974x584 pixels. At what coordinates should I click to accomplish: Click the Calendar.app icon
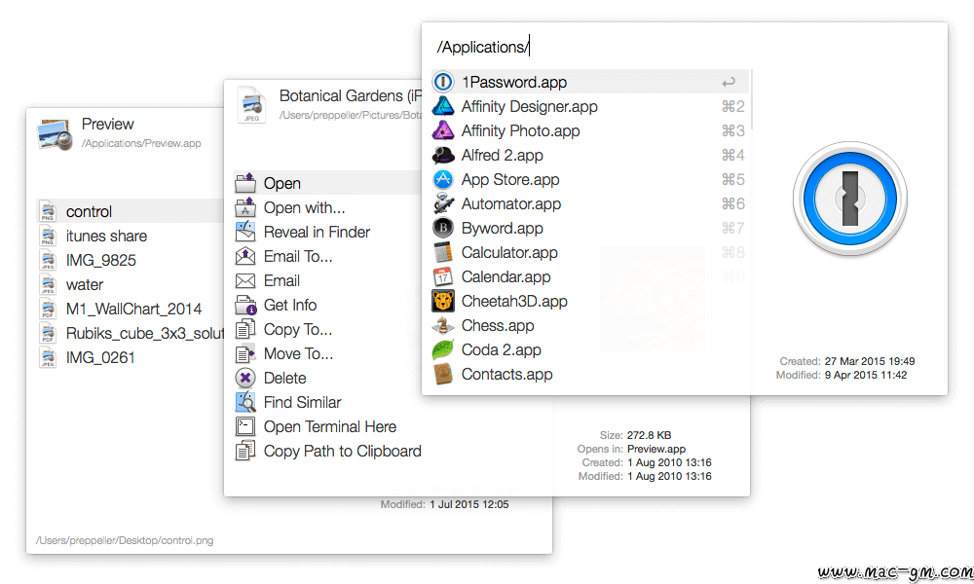tap(443, 276)
